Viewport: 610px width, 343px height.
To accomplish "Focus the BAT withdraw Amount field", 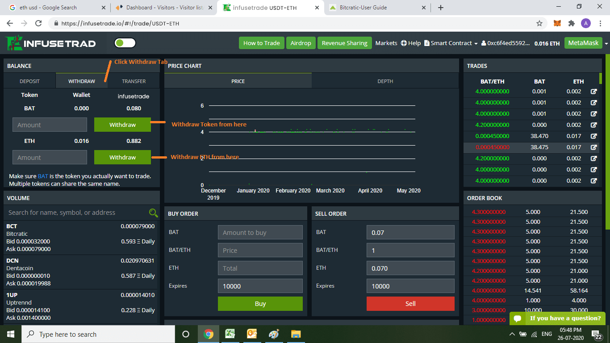I will point(50,125).
